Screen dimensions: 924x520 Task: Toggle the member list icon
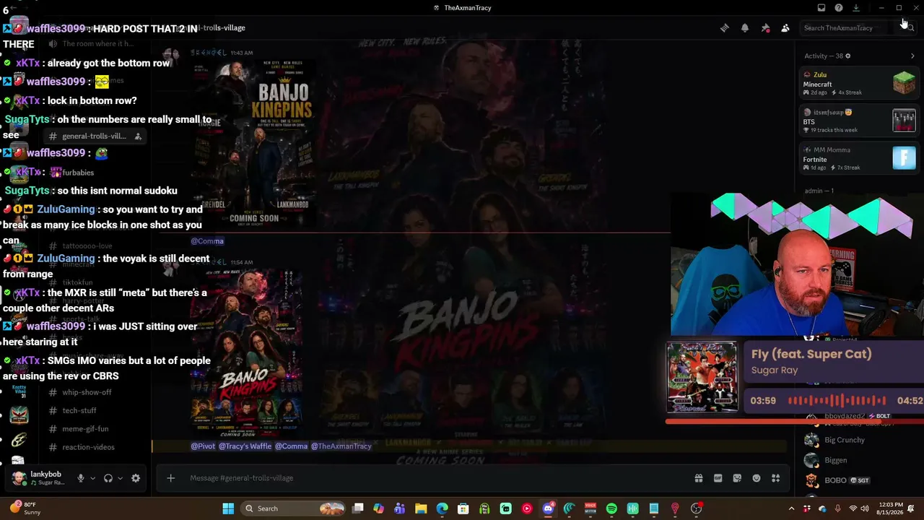click(785, 28)
